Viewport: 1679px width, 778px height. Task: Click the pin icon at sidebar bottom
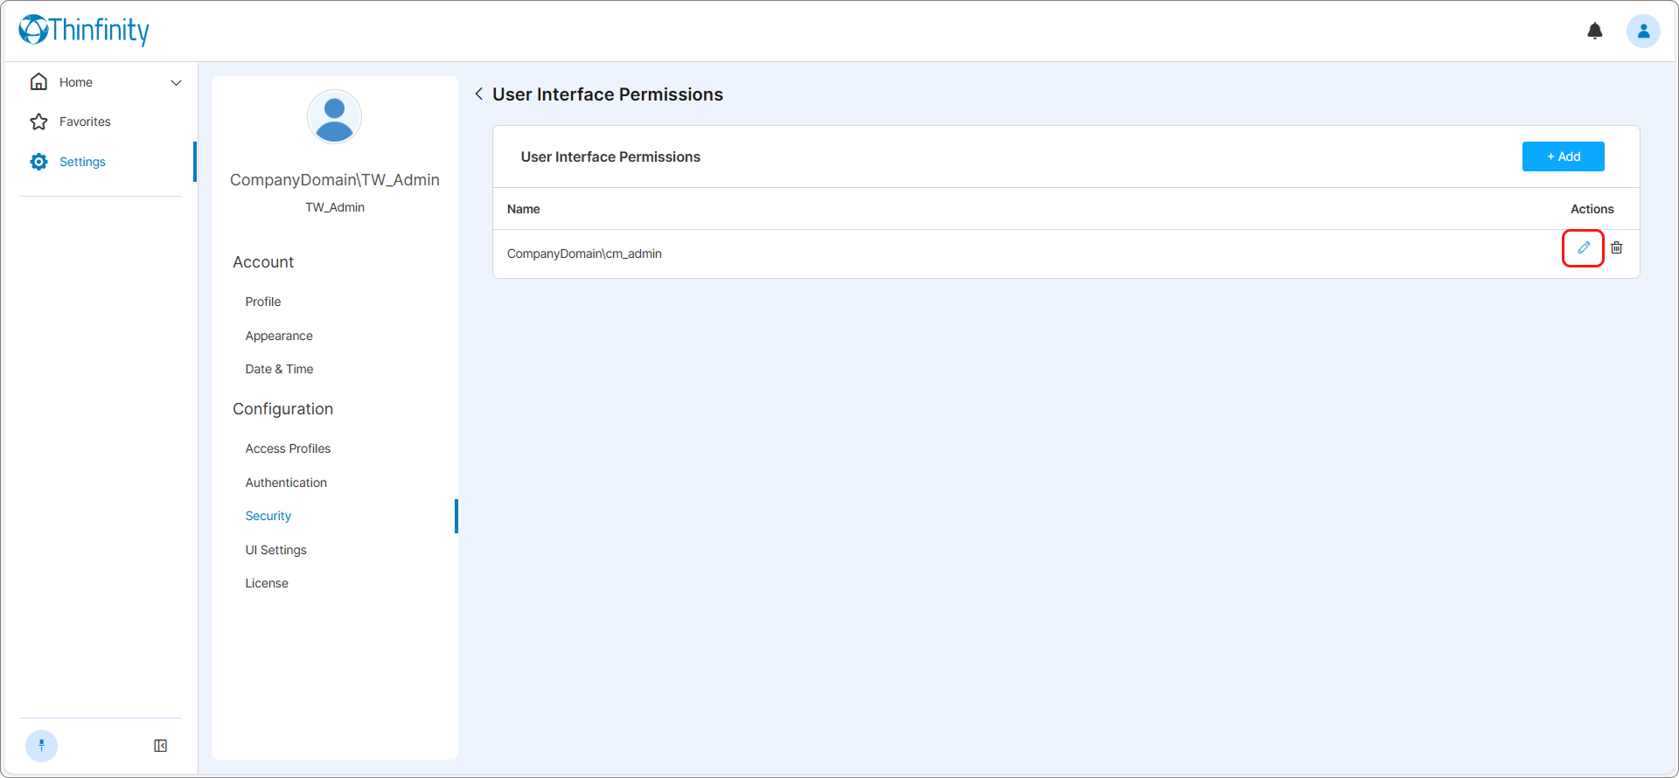click(41, 746)
